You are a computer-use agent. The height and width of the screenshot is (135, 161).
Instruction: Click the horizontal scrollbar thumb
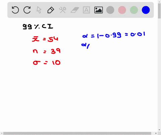click(77, 133)
